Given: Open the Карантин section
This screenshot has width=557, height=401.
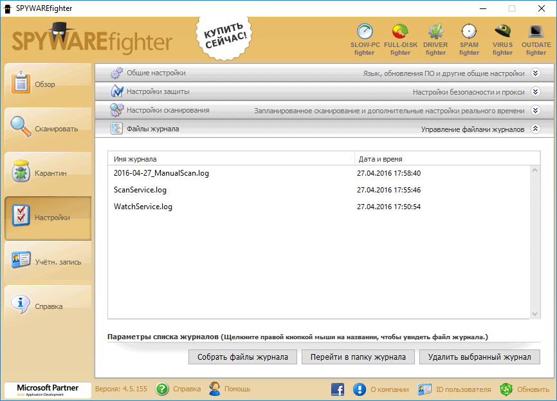Looking at the screenshot, I should [x=48, y=173].
